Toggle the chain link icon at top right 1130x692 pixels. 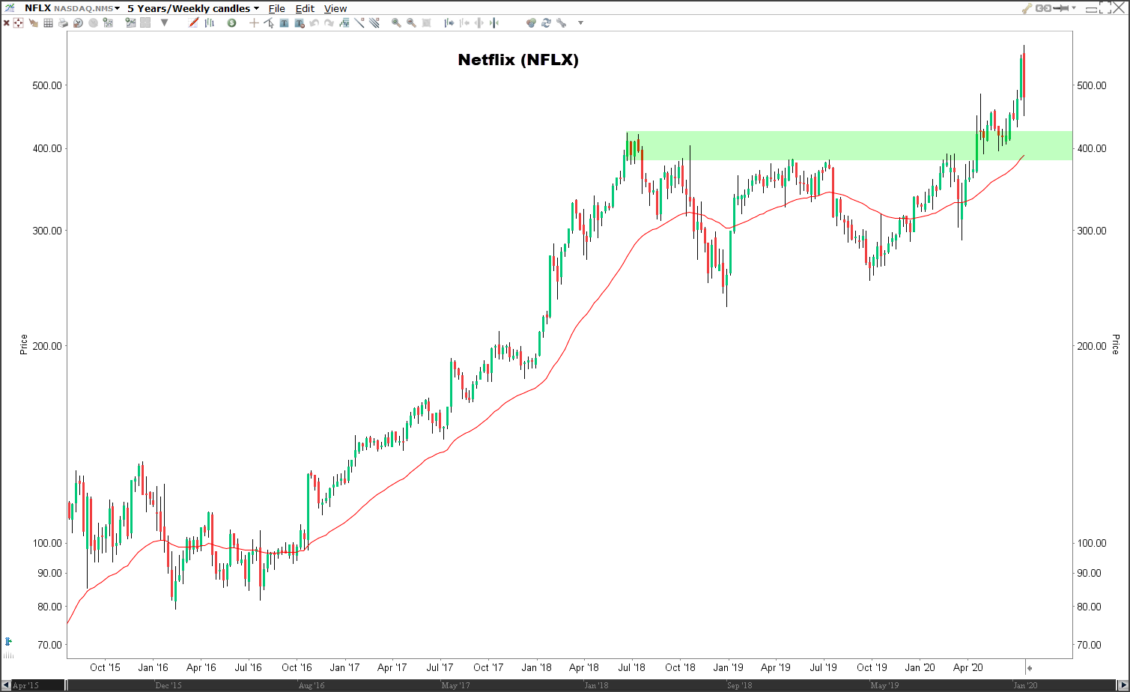pos(1043,8)
